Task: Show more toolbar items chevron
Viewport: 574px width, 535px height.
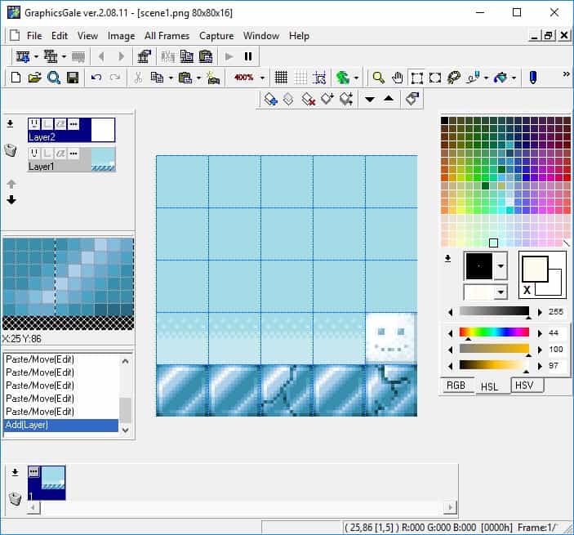Action: click(x=566, y=74)
